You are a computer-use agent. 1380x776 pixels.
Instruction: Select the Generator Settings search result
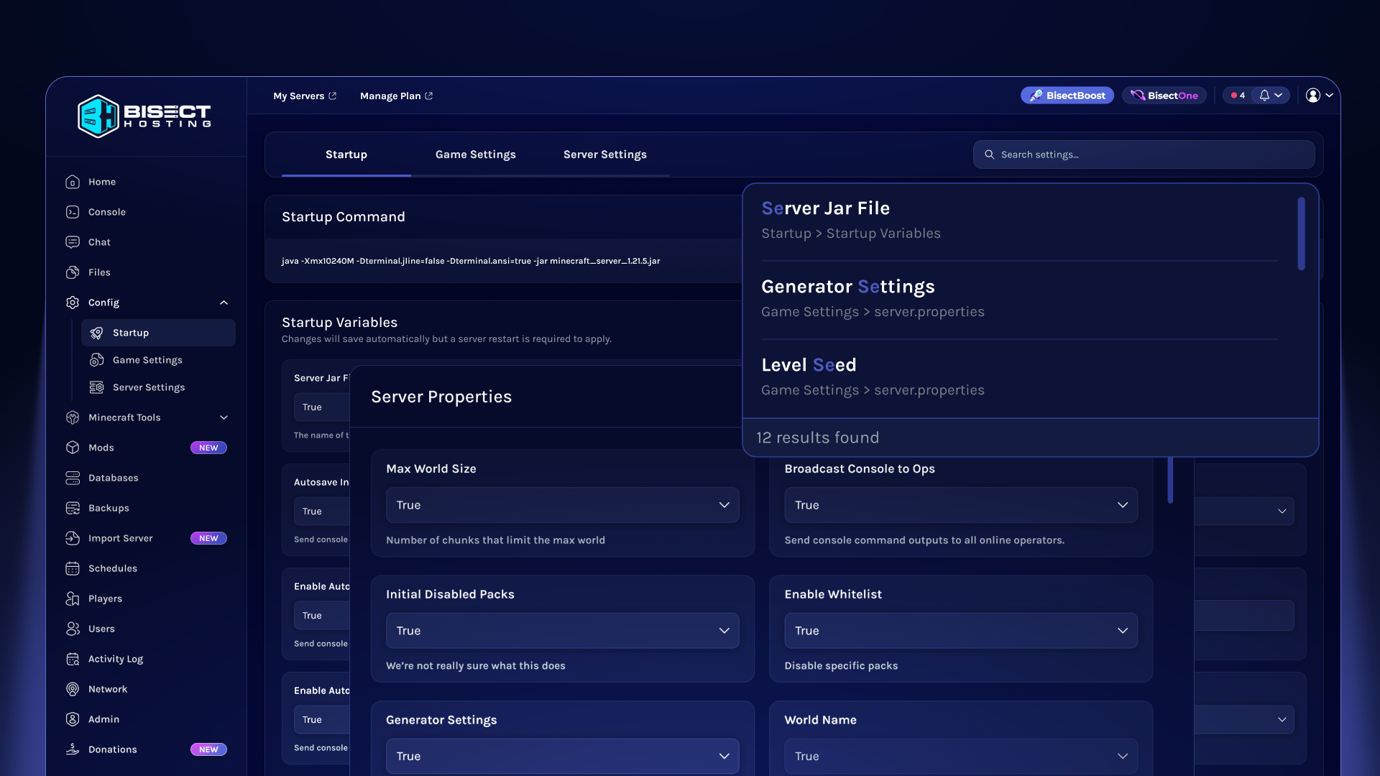coord(1020,299)
